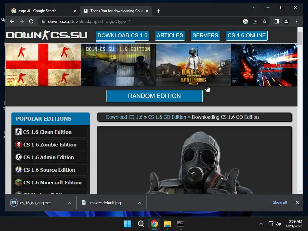Expand options for maxresdefault.jpg download
This screenshot has height=231, width=308.
pos(140,203)
